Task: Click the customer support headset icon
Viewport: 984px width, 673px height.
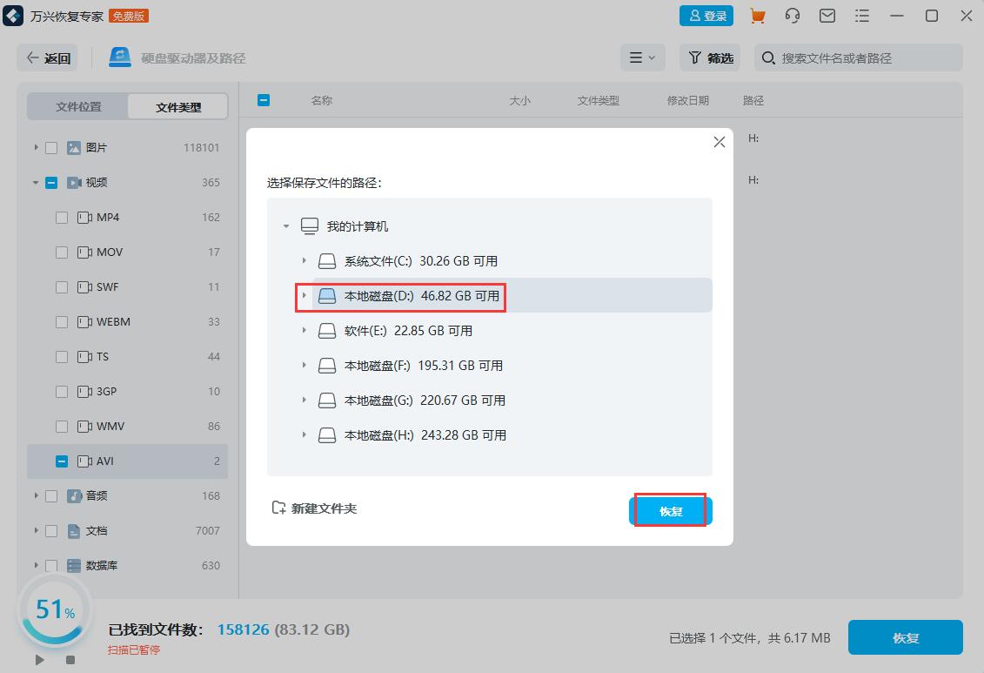Action: click(793, 16)
